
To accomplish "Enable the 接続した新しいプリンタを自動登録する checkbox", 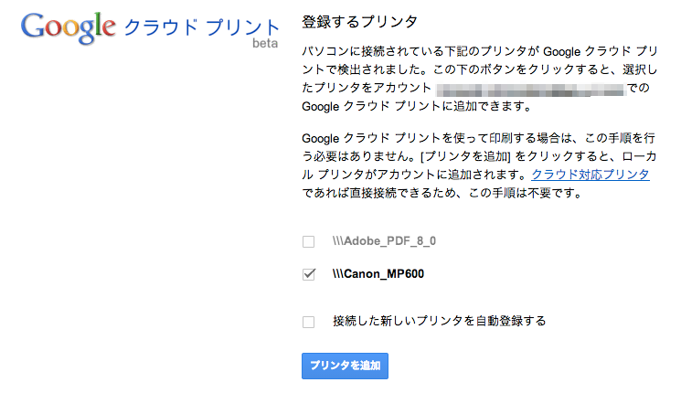I will pyautogui.click(x=308, y=322).
